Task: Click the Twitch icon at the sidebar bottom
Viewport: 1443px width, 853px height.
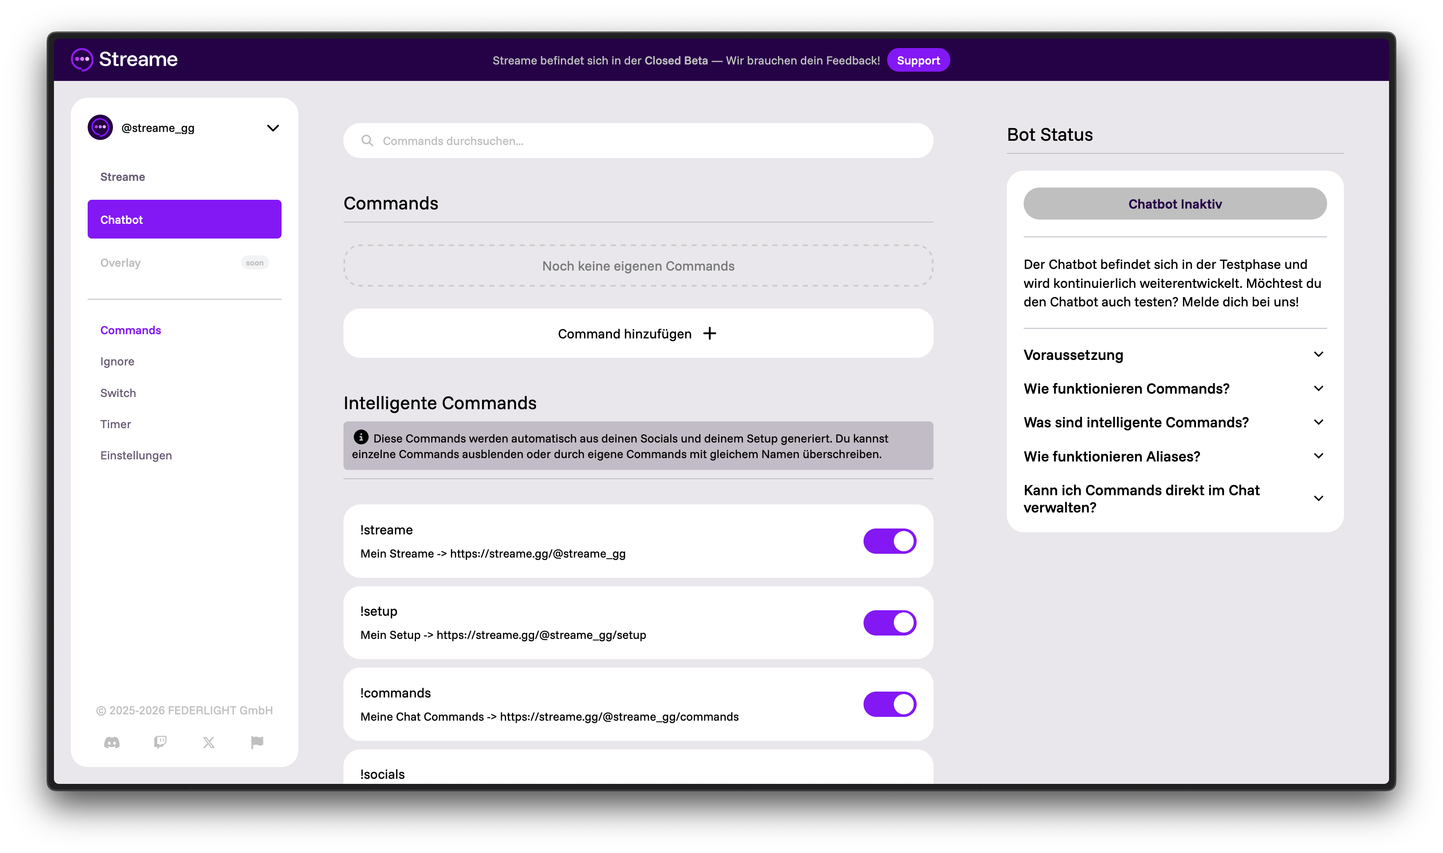Action: pos(160,742)
